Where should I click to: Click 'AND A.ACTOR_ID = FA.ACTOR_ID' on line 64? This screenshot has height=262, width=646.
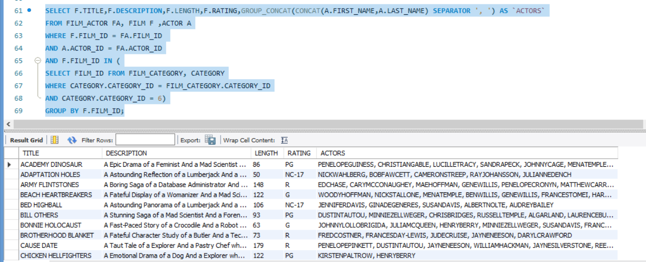(103, 48)
